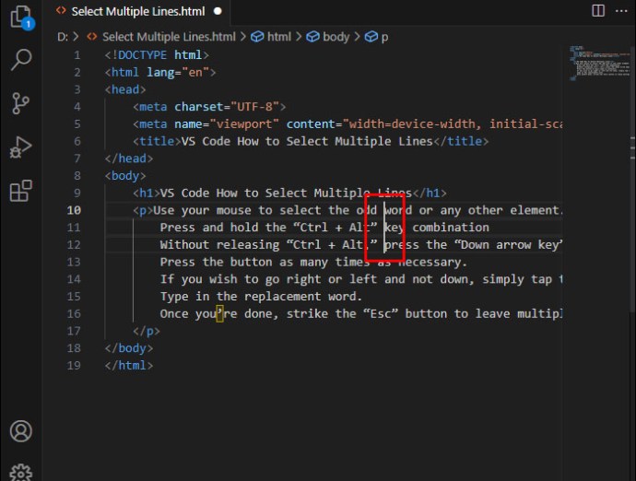636x481 pixels.
Task: Click the closing html tag
Action: click(x=128, y=366)
